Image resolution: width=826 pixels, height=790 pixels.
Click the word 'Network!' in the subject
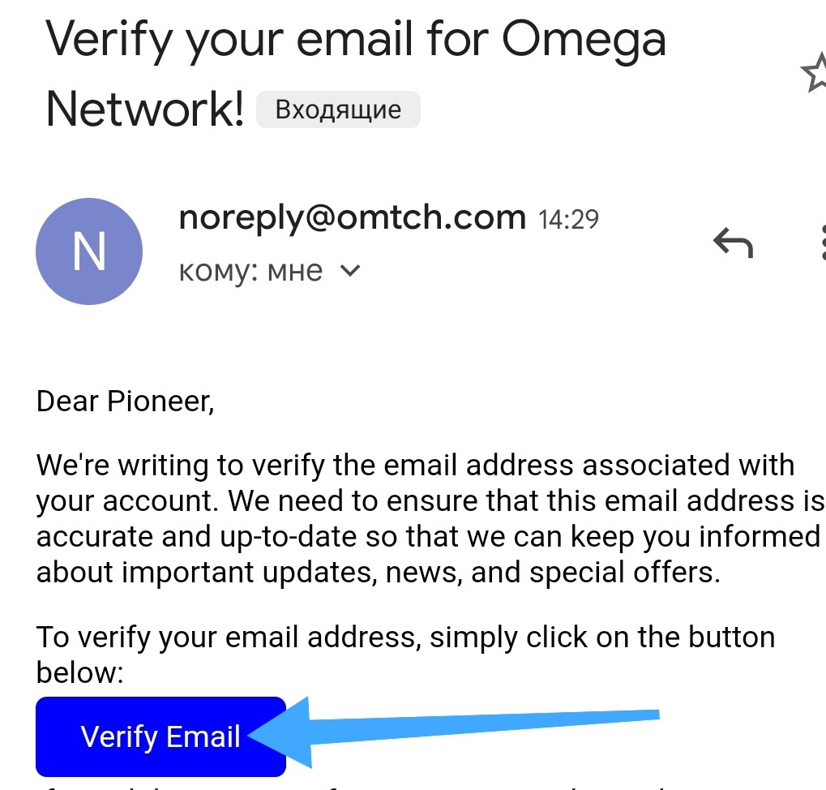point(145,109)
